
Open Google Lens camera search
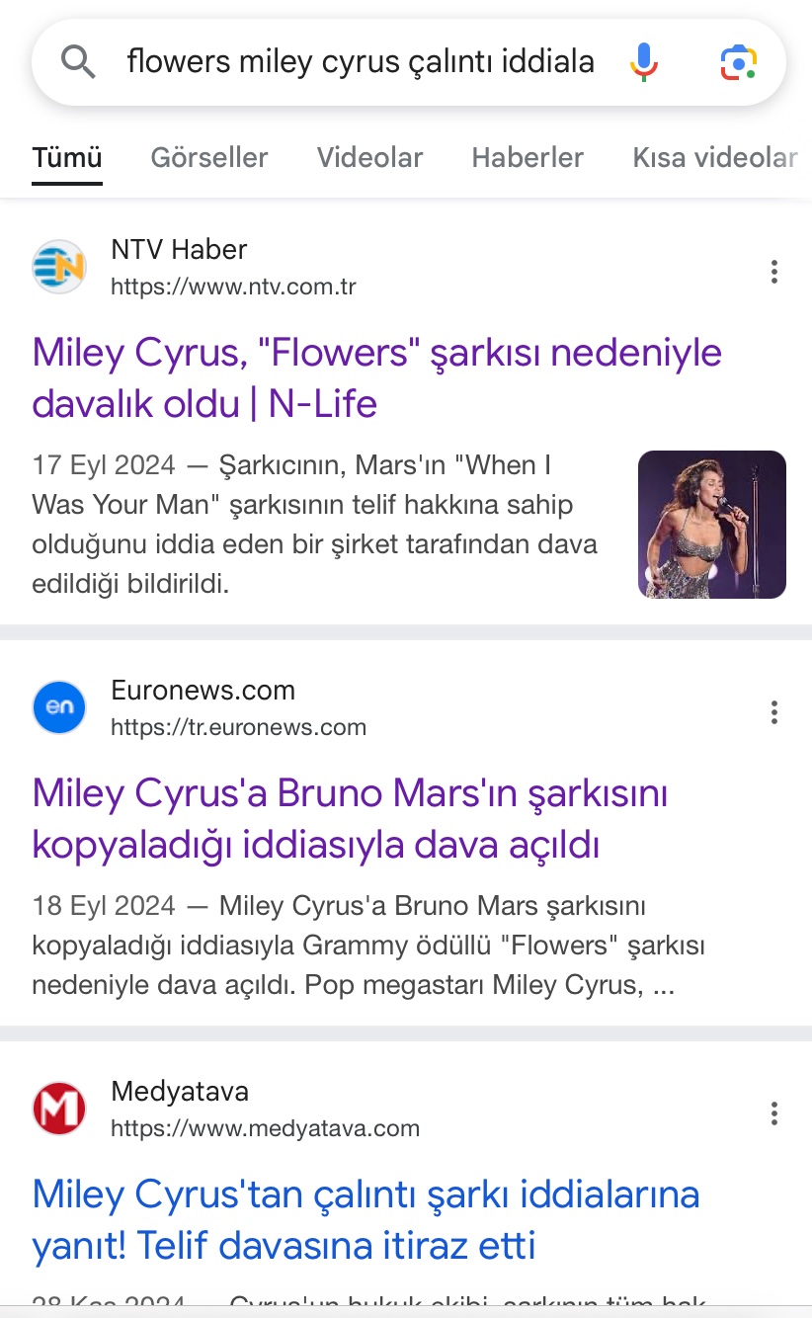(x=738, y=63)
